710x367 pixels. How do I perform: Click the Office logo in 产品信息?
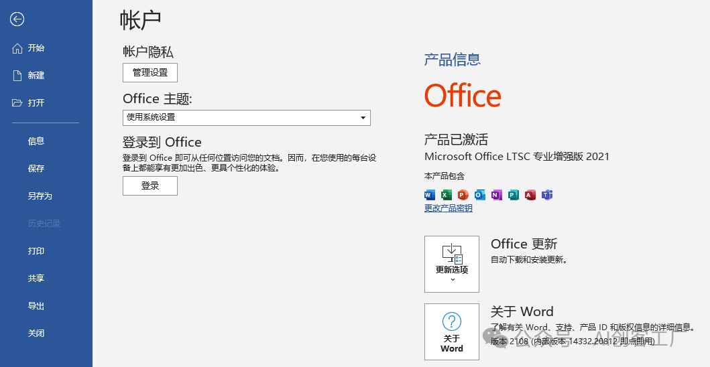tap(463, 96)
